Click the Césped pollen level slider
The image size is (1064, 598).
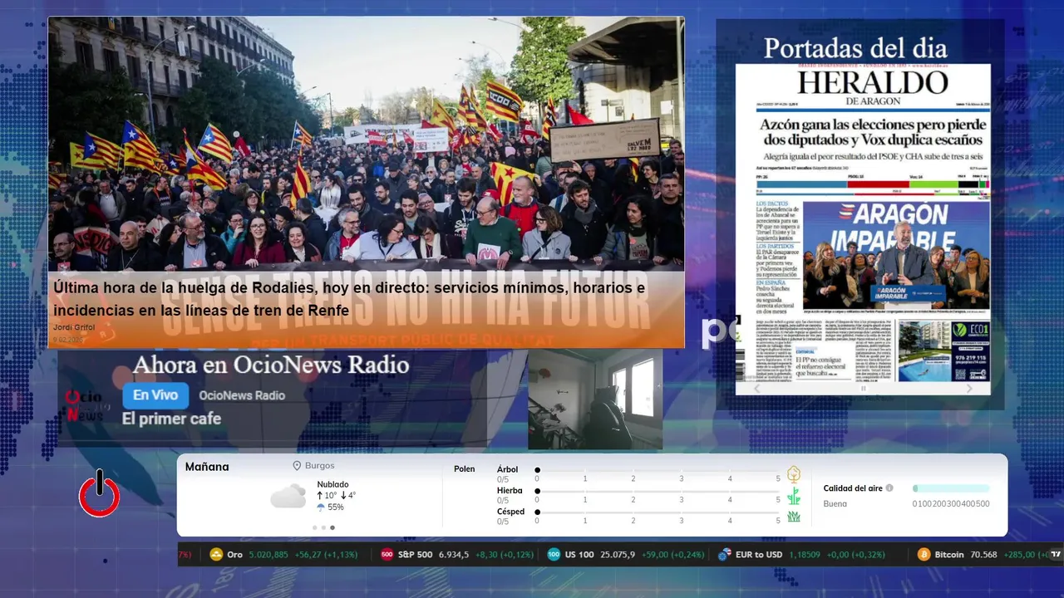click(658, 512)
